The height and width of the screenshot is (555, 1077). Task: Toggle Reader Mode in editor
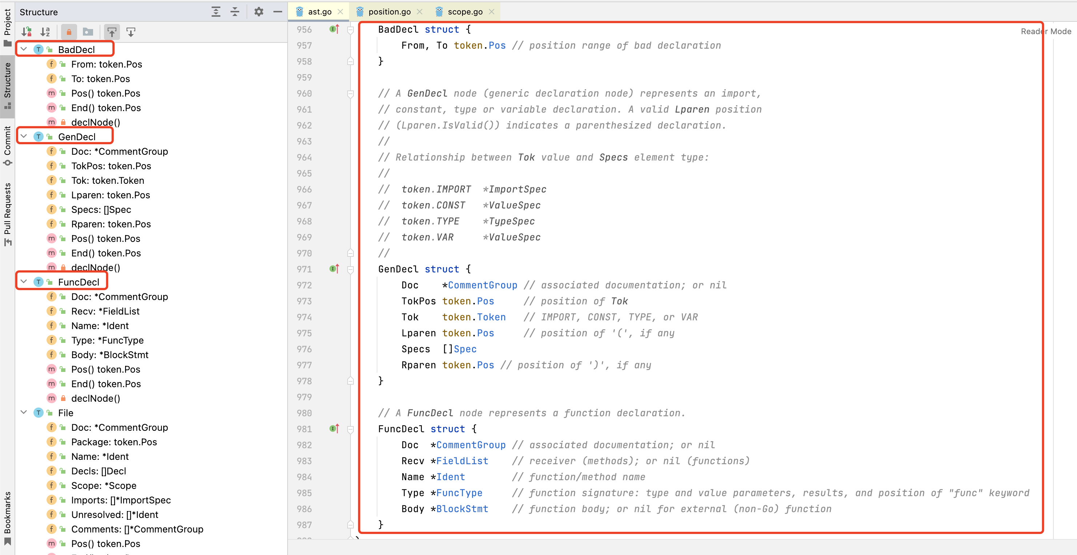tap(1046, 31)
